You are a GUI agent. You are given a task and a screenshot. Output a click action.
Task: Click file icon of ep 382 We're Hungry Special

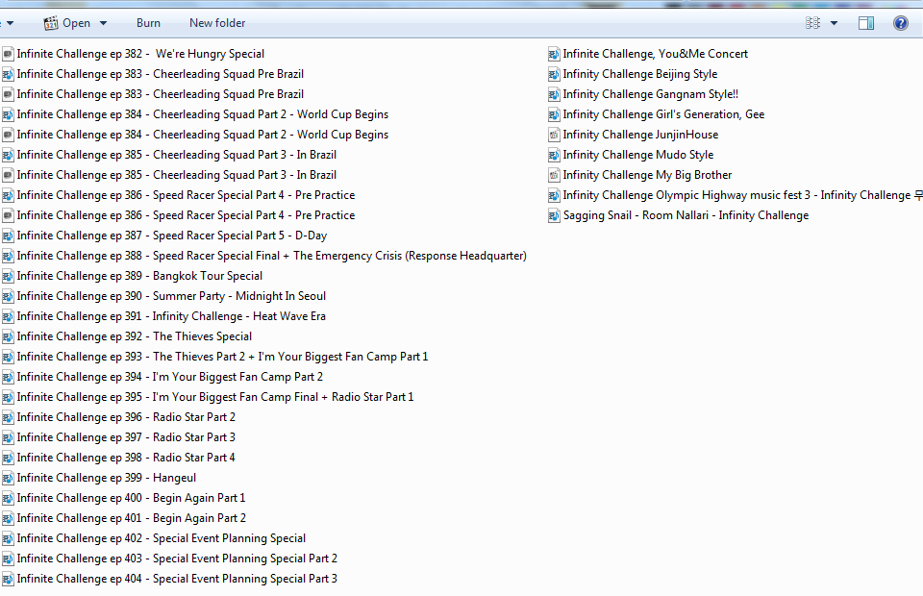coord(8,54)
